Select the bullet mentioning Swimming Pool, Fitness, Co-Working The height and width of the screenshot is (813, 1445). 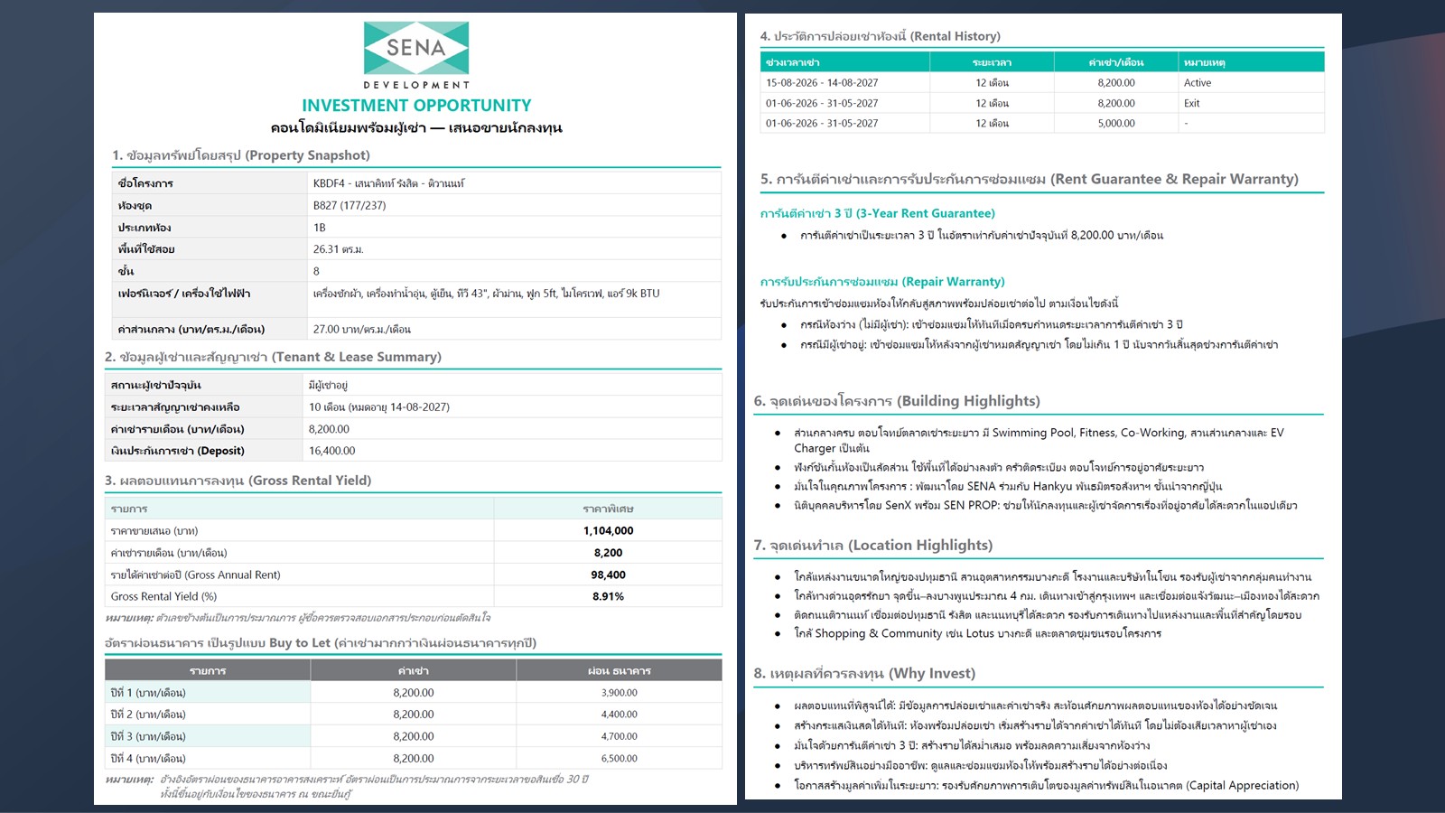click(x=1039, y=440)
